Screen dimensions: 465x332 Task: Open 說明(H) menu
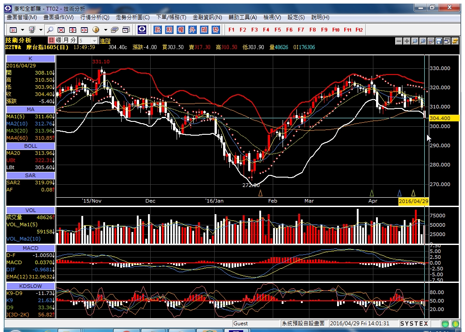[320, 17]
